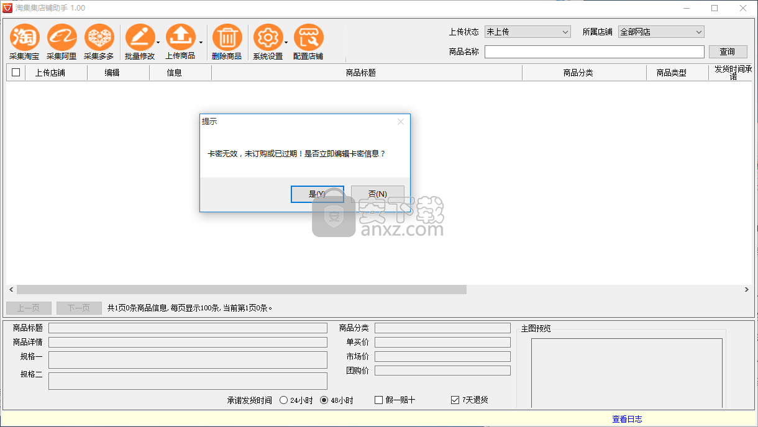Open 系统设置 gear icon
758x427 pixels.
(268, 38)
